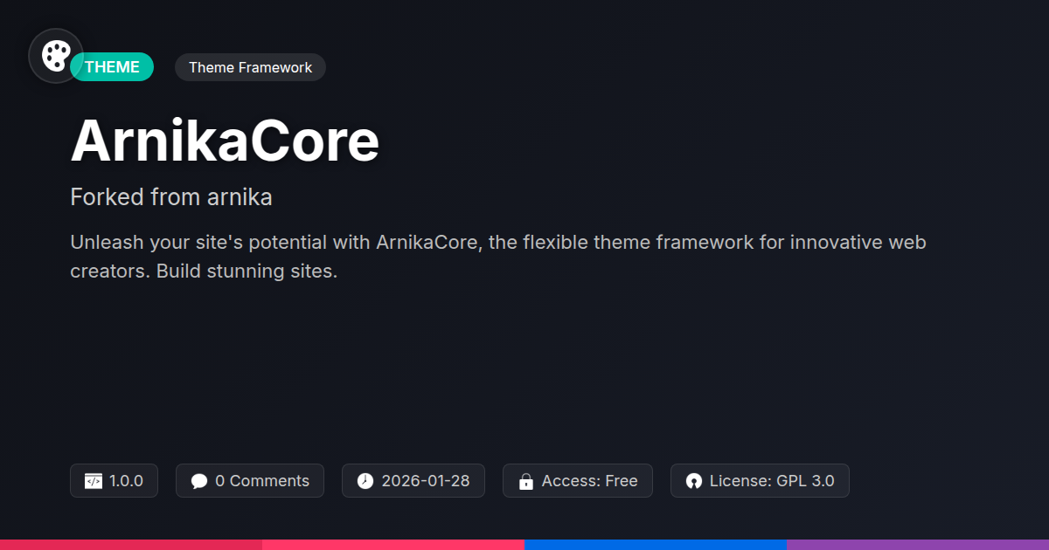The image size is (1049, 550).
Task: Click the speech bubble comments icon
Action: [x=199, y=481]
